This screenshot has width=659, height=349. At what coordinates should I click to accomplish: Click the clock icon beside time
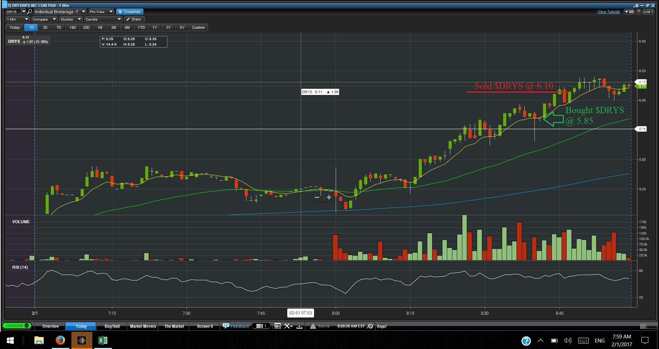(370, 326)
